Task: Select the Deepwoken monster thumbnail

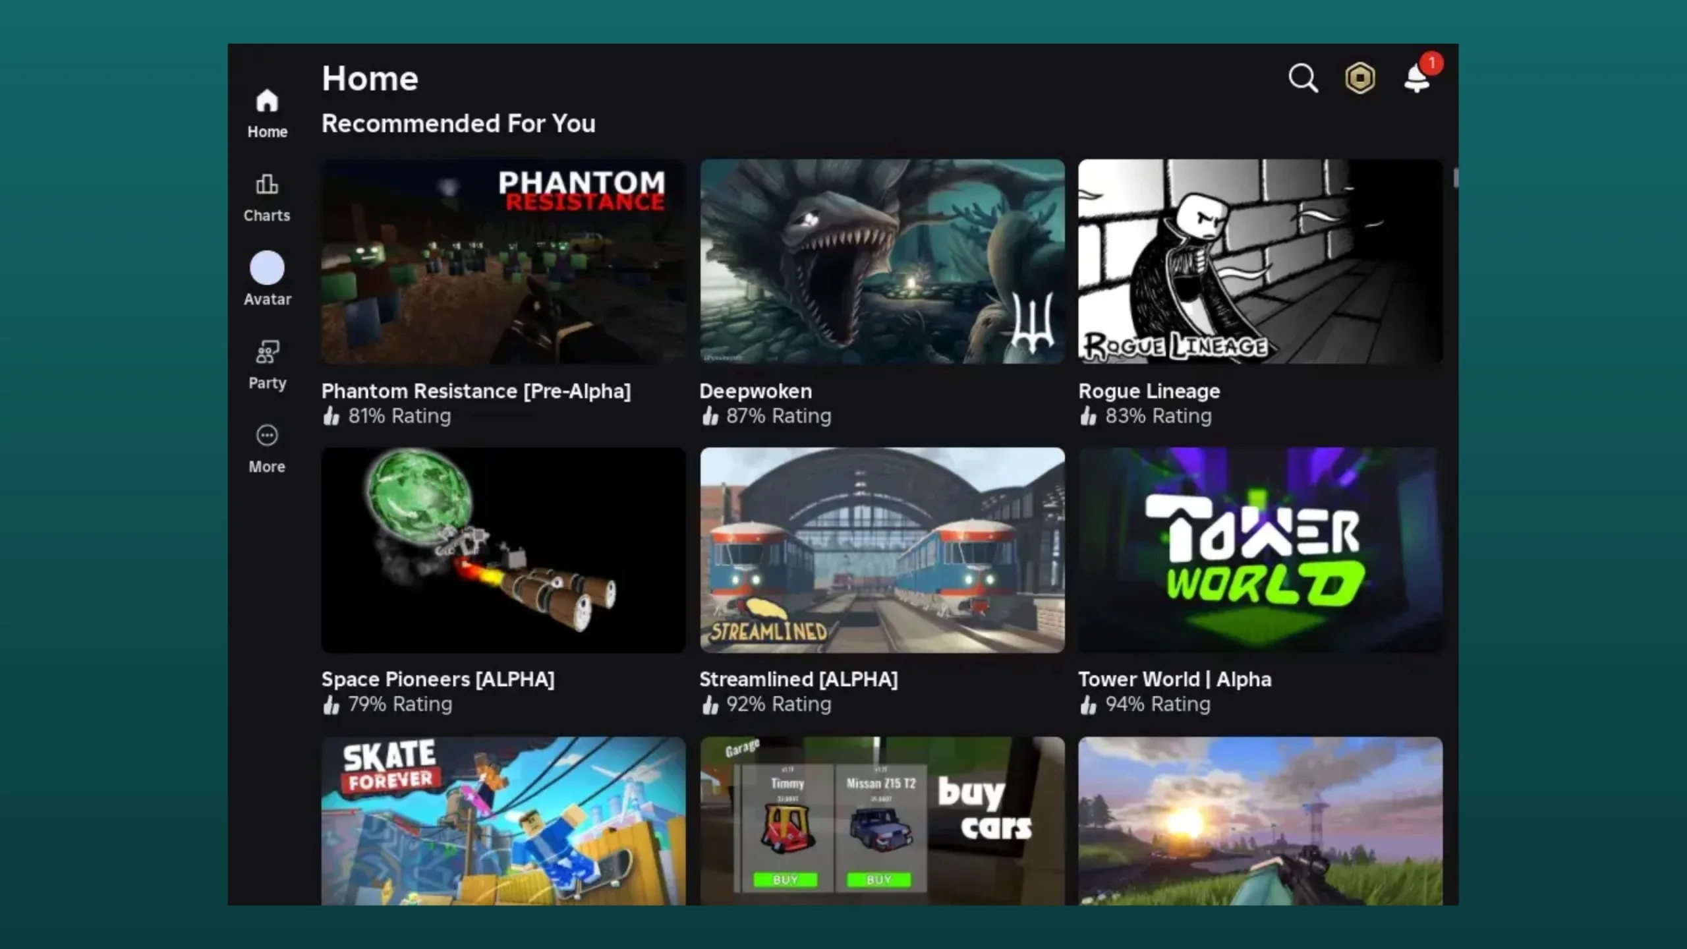Action: [882, 262]
